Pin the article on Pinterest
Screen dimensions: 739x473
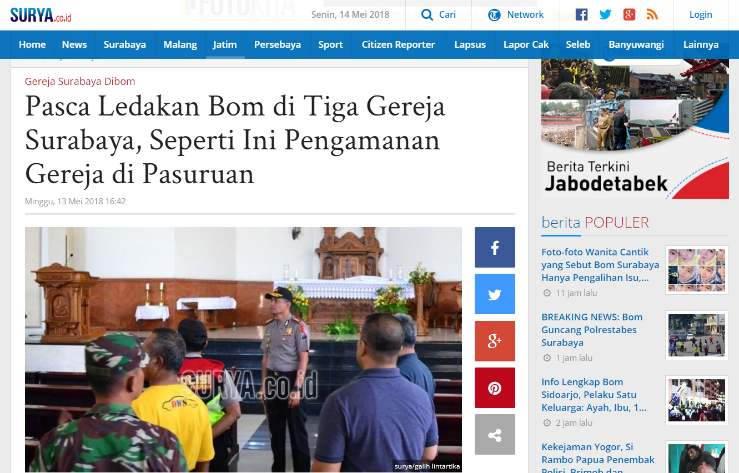(495, 388)
